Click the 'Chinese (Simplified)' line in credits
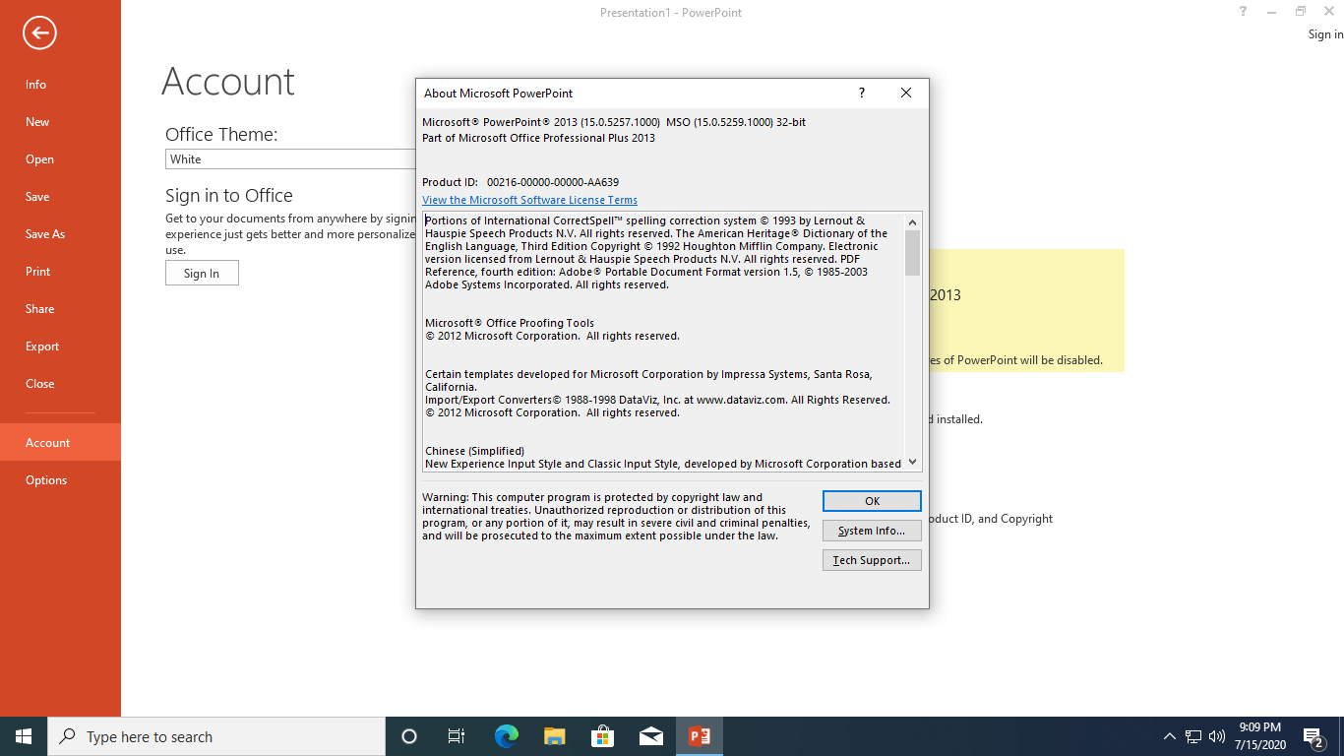The image size is (1344, 756). coord(474,451)
